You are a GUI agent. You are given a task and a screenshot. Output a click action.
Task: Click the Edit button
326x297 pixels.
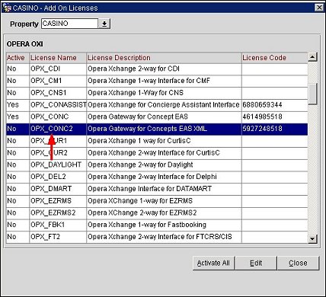tap(256, 263)
